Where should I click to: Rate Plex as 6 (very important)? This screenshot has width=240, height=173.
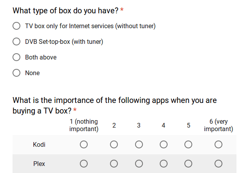click(x=218, y=164)
